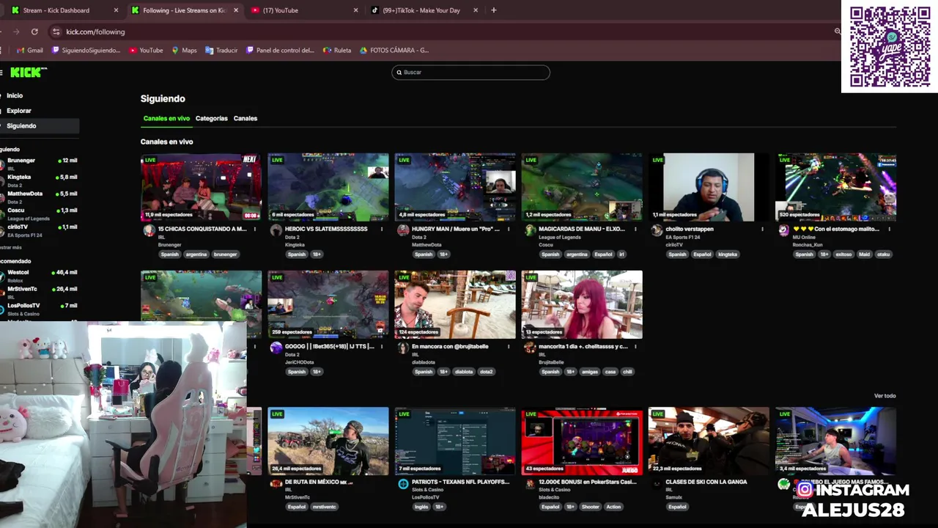Open the Kick logo home link

point(29,73)
